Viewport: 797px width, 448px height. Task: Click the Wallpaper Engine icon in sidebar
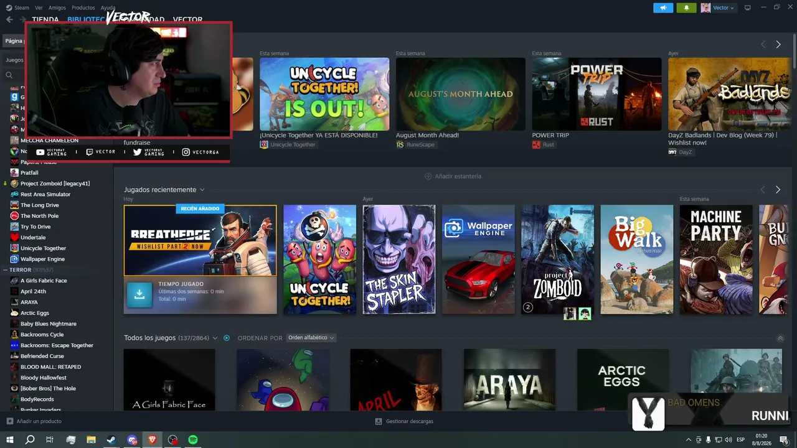coord(14,259)
